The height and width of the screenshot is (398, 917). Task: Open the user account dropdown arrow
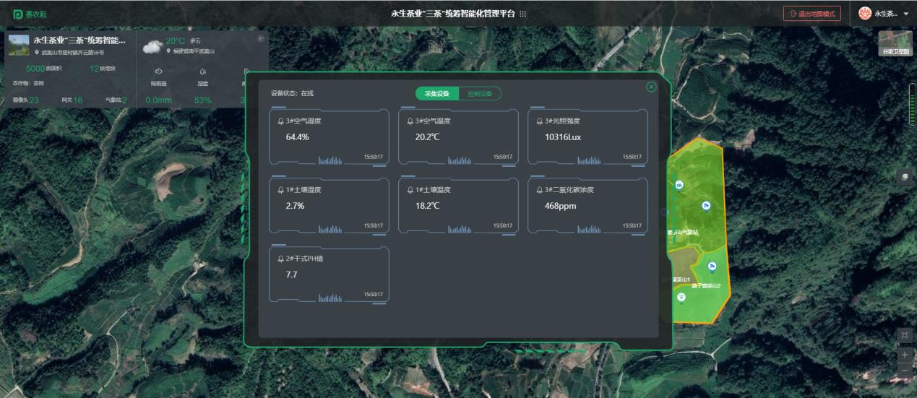906,14
